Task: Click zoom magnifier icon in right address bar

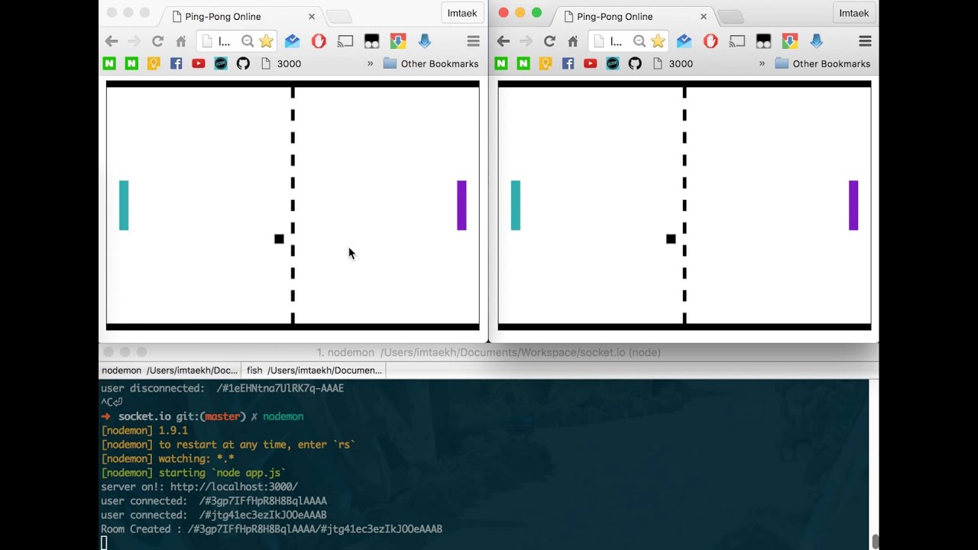Action: (640, 41)
